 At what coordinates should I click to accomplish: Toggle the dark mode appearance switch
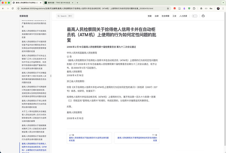[x=195, y=16]
